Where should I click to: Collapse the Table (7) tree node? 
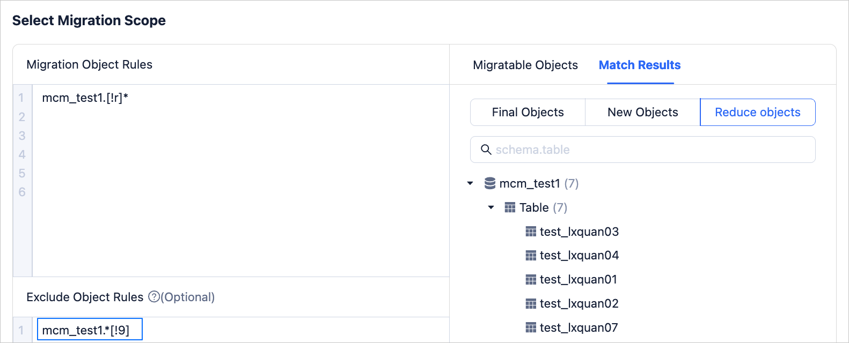pos(491,207)
